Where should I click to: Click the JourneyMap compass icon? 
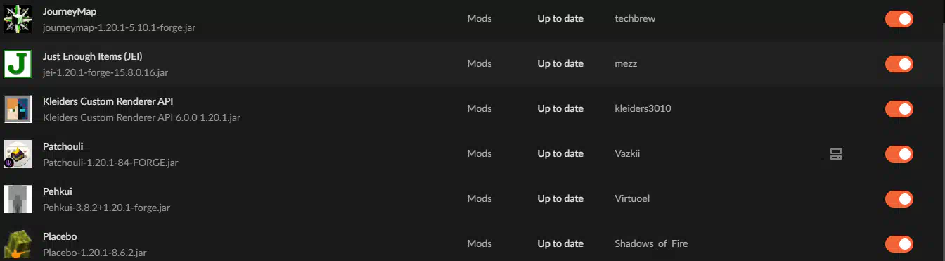pyautogui.click(x=18, y=18)
